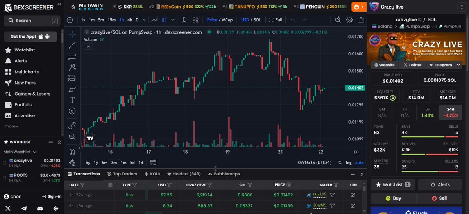The image size is (469, 214).
Task: Switch chart to line style
Action: (155, 20)
